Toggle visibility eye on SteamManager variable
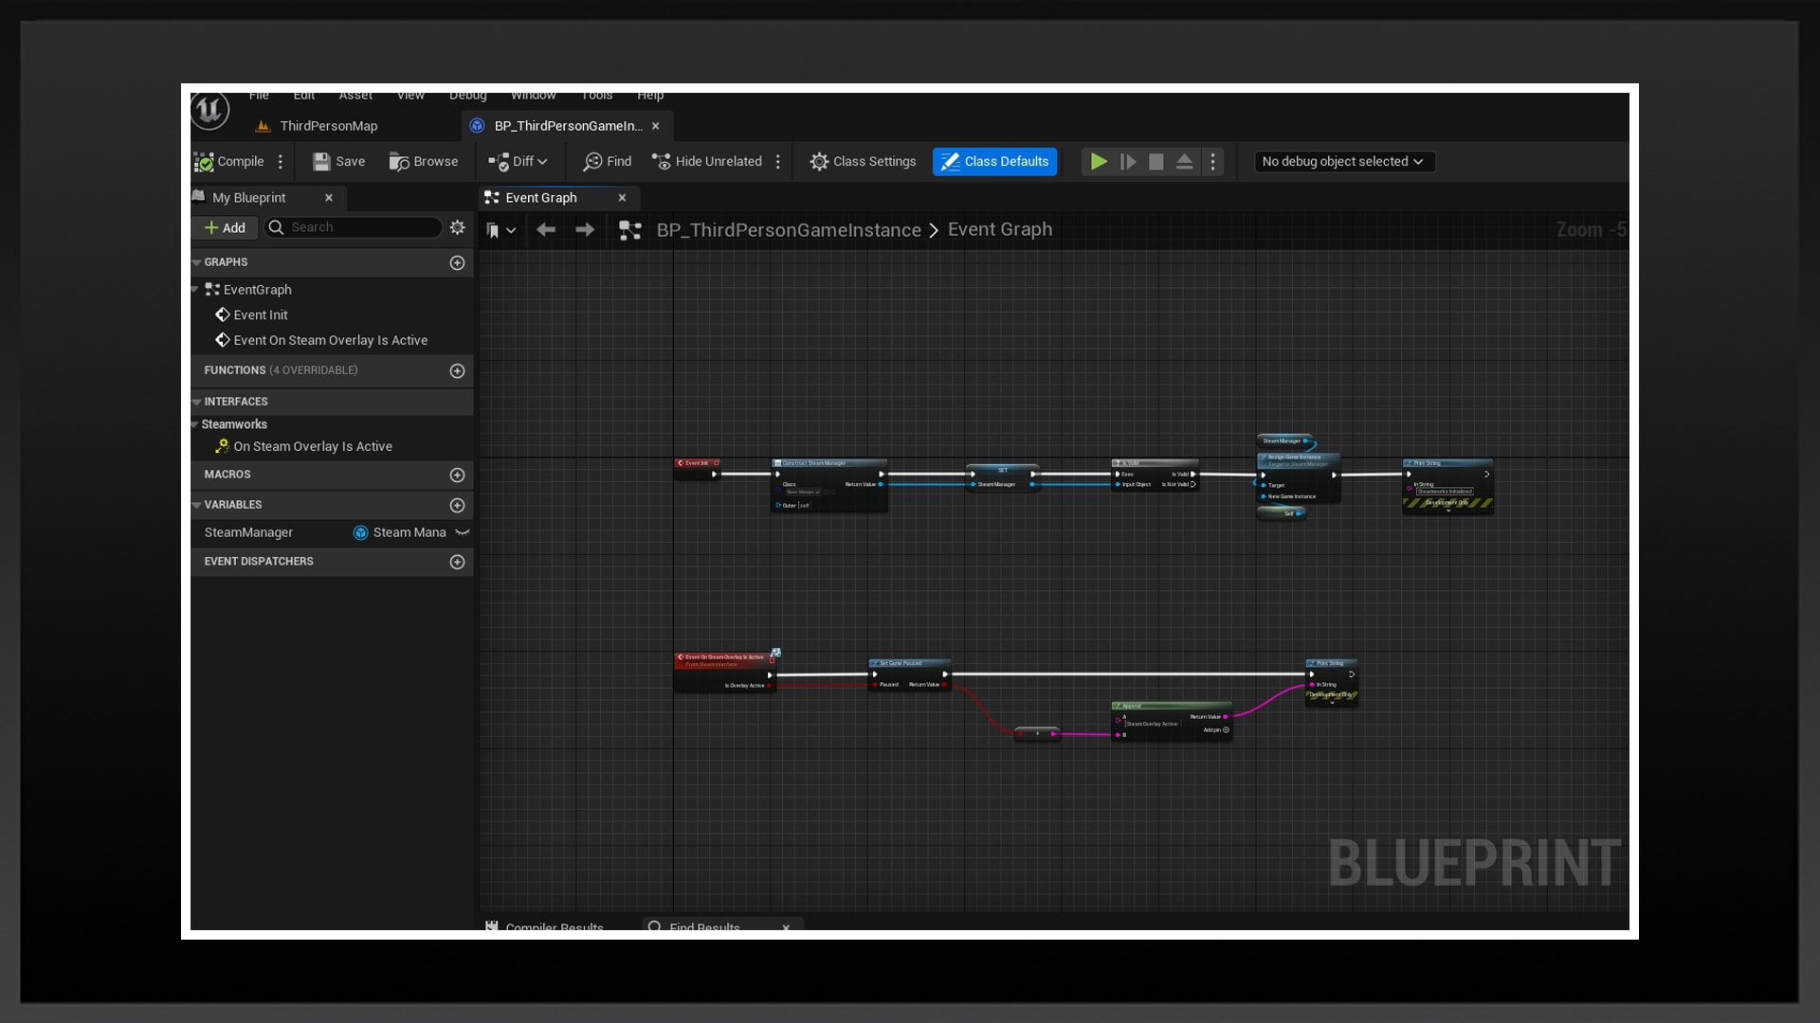This screenshot has height=1023, width=1820. (x=463, y=532)
